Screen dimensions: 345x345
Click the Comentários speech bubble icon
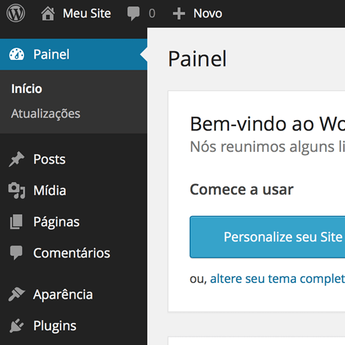click(16, 253)
